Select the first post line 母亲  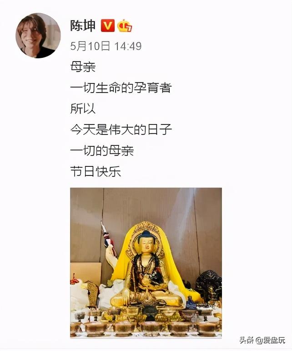click(x=83, y=67)
